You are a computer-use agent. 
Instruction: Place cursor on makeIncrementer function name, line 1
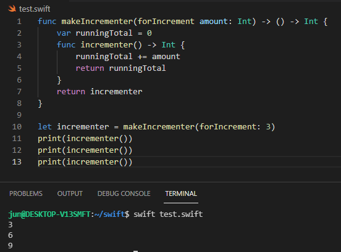(x=97, y=22)
